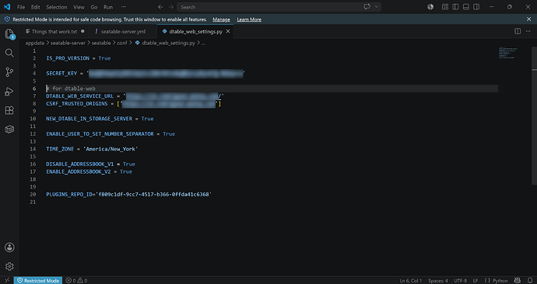Go forward with the right arrow
Screen dimensions: 537x284
170,7
